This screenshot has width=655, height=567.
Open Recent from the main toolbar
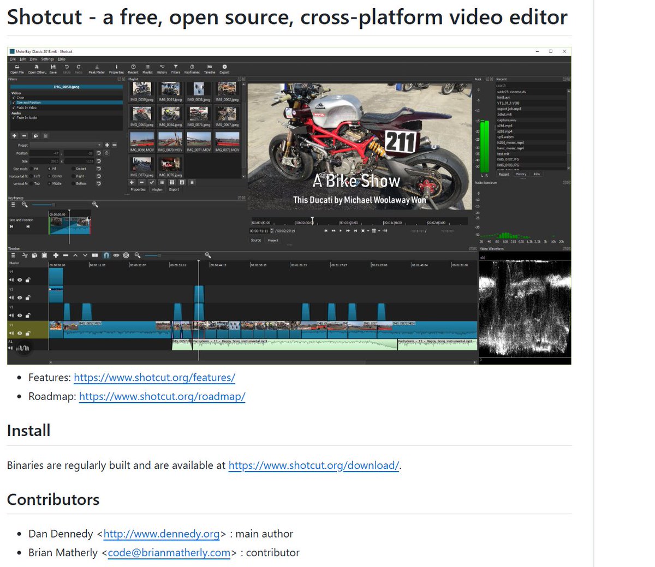(x=133, y=69)
